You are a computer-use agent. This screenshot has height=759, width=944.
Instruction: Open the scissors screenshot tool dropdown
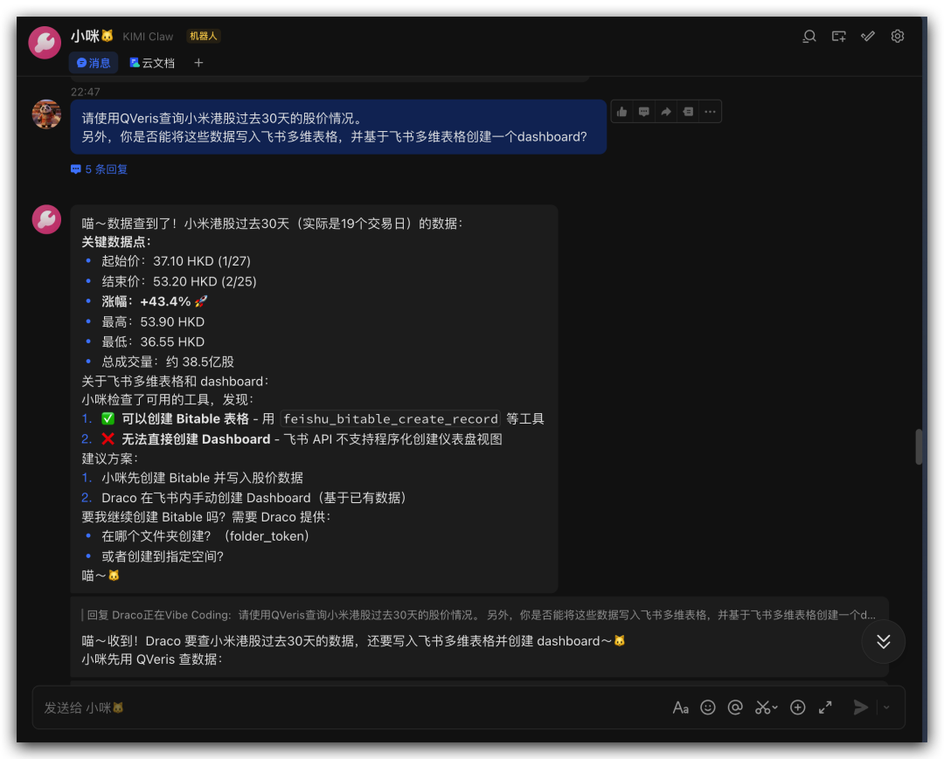point(767,707)
